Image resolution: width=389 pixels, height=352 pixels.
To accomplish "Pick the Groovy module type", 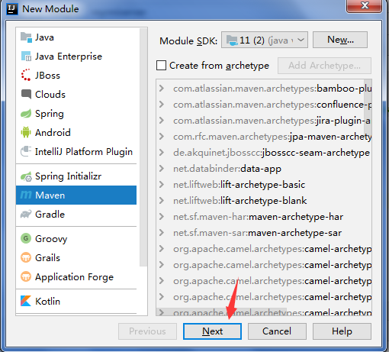I will pos(76,238).
